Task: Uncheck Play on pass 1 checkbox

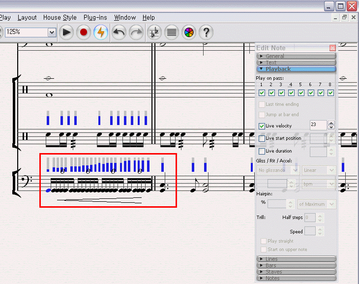Action: pos(262,93)
